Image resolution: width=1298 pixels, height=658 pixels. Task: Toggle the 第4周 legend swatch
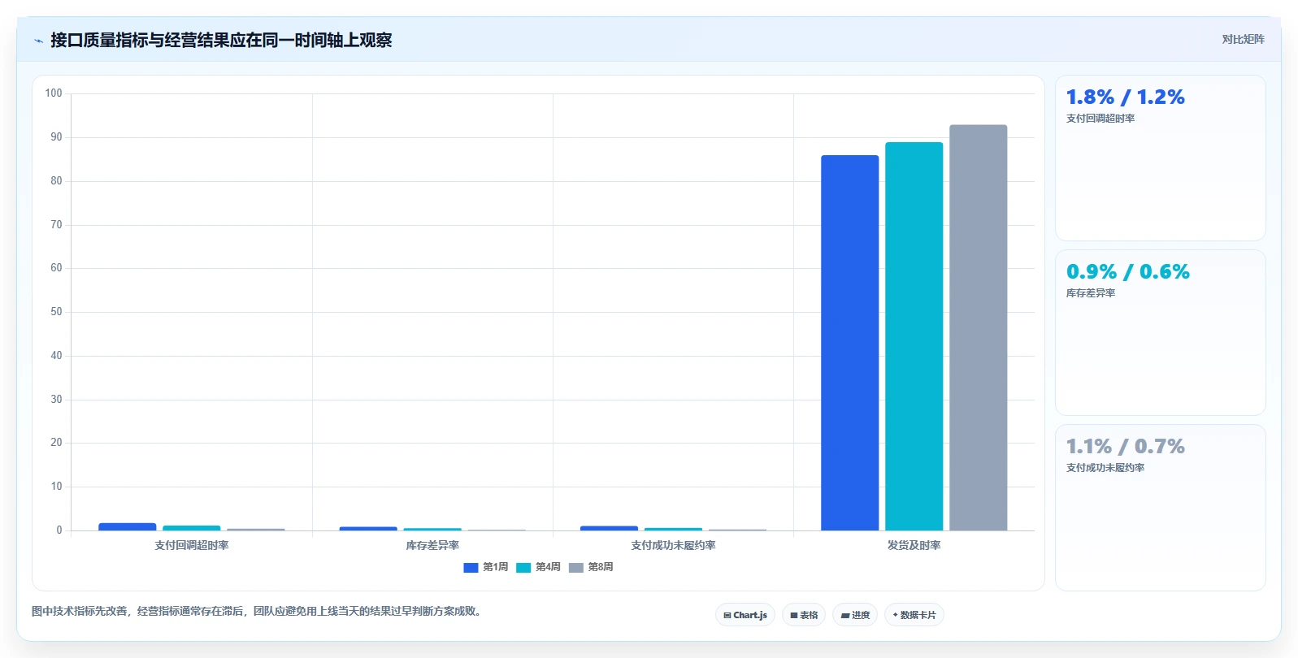point(523,568)
